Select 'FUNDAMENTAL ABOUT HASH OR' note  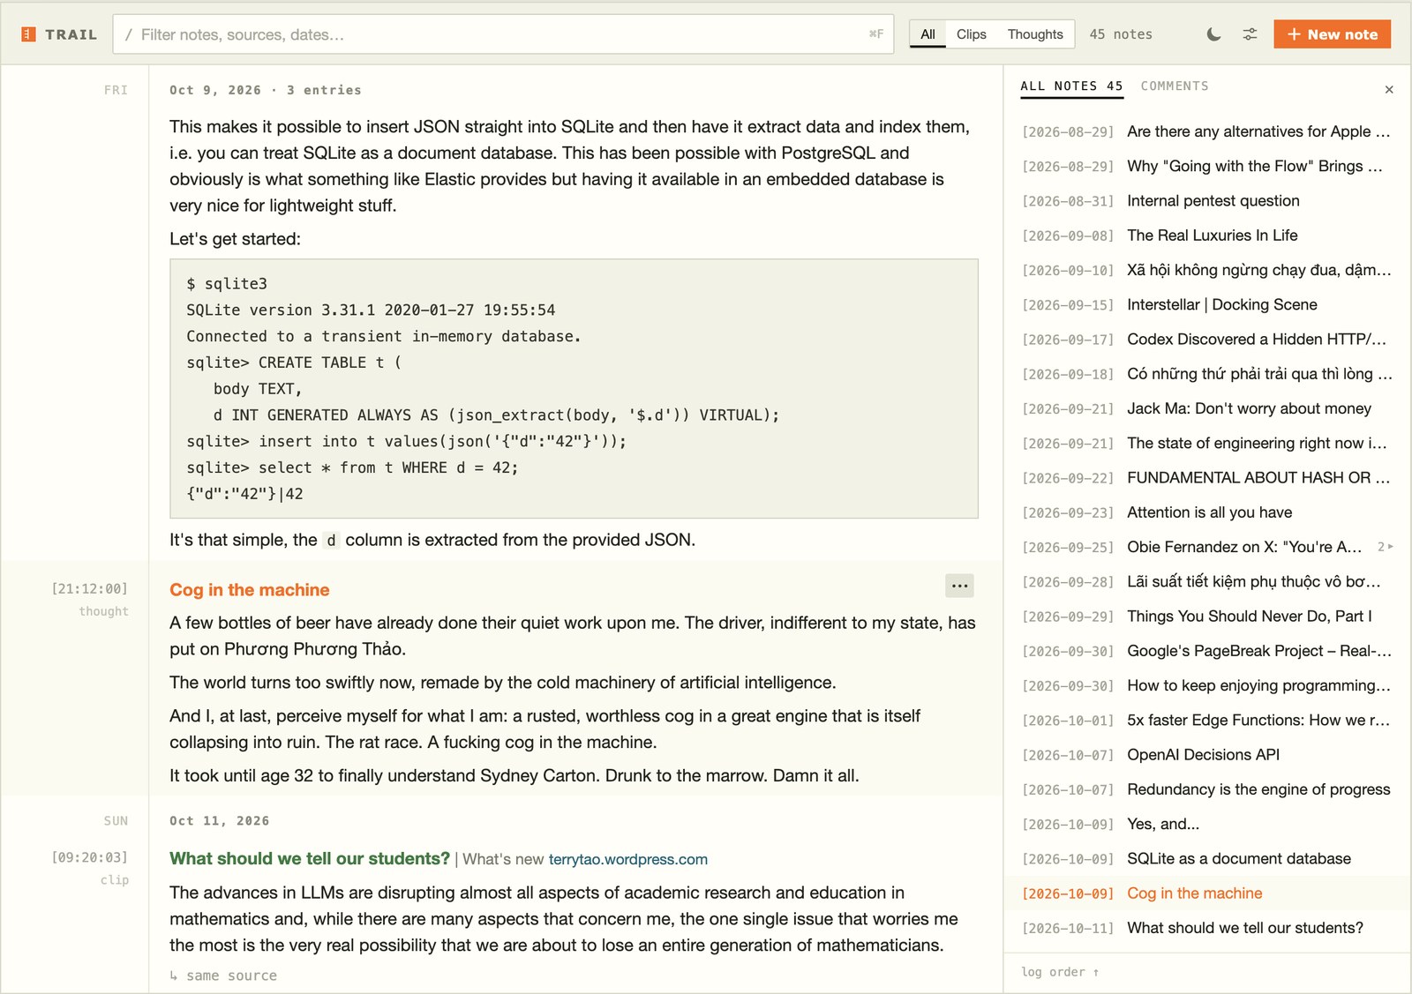coord(1206,478)
